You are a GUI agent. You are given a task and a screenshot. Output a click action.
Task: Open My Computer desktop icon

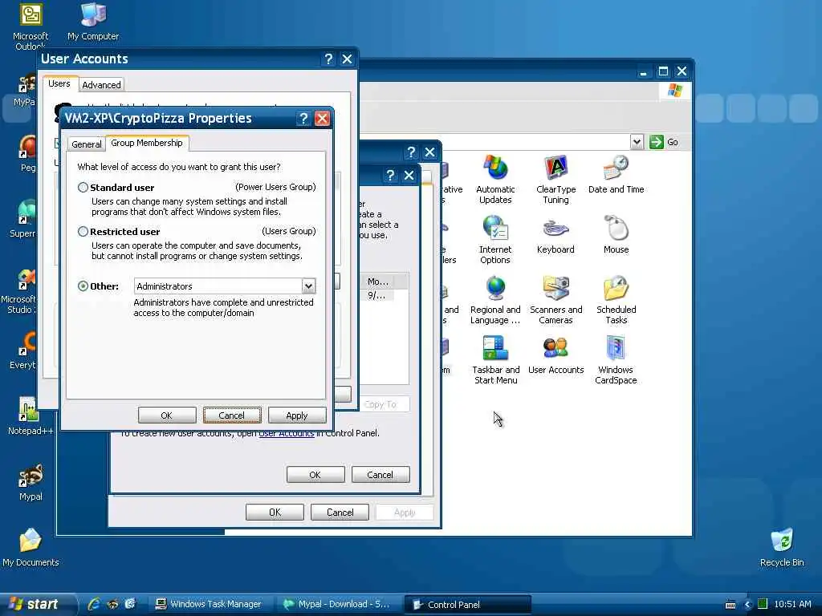[93, 22]
